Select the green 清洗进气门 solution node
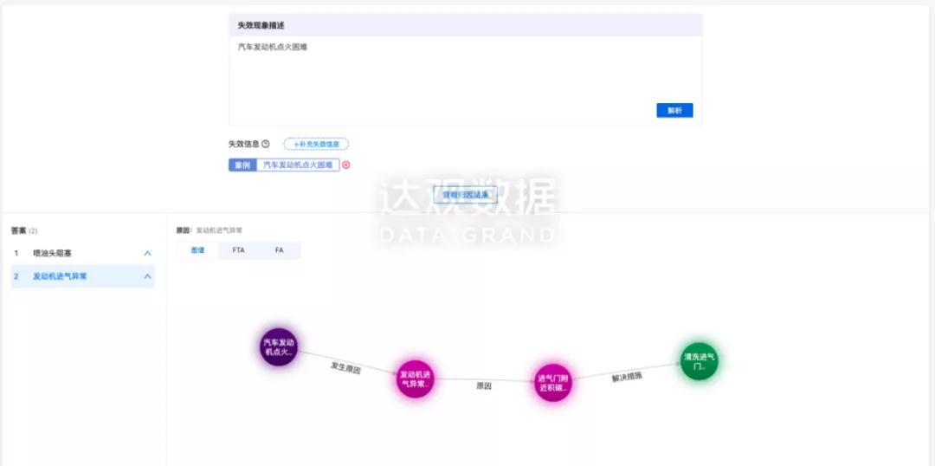The image size is (935, 466). [x=699, y=361]
